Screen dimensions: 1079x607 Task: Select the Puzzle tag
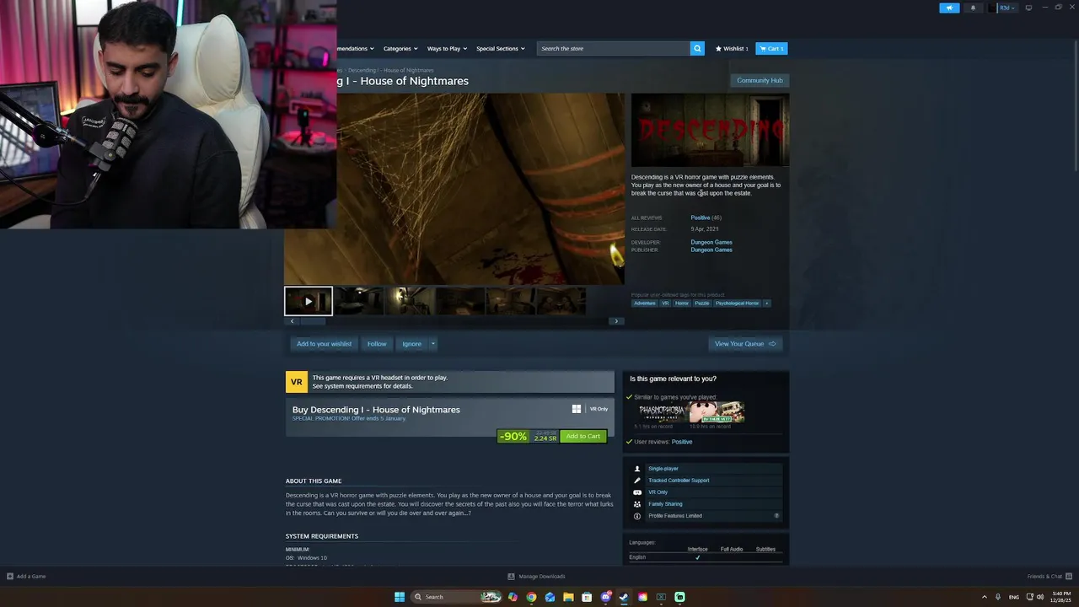(x=702, y=303)
